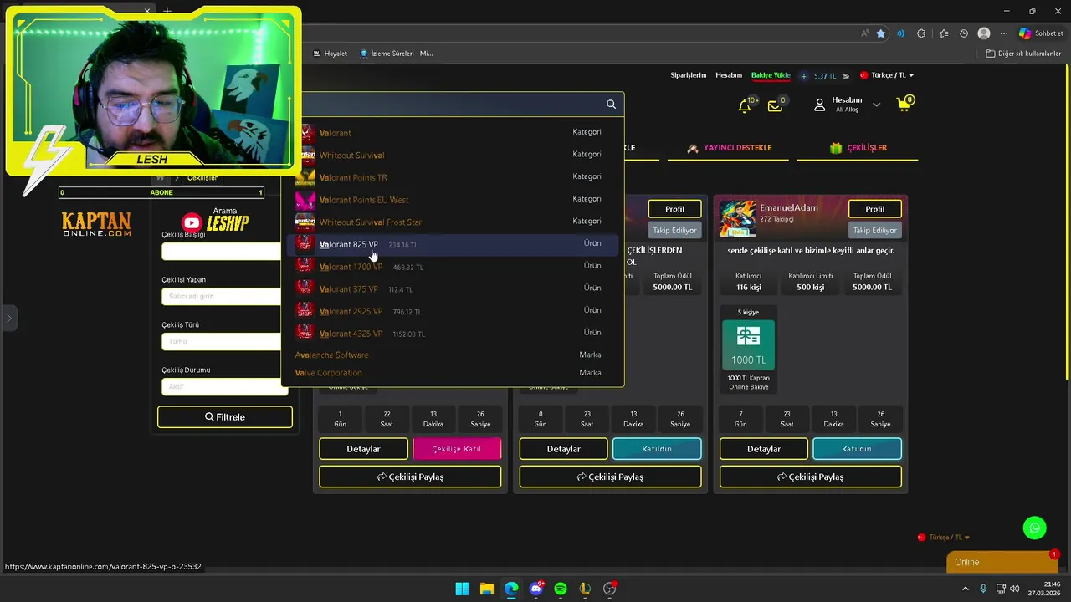The height and width of the screenshot is (602, 1071).
Task: Open browser profile avatar
Action: tap(984, 33)
